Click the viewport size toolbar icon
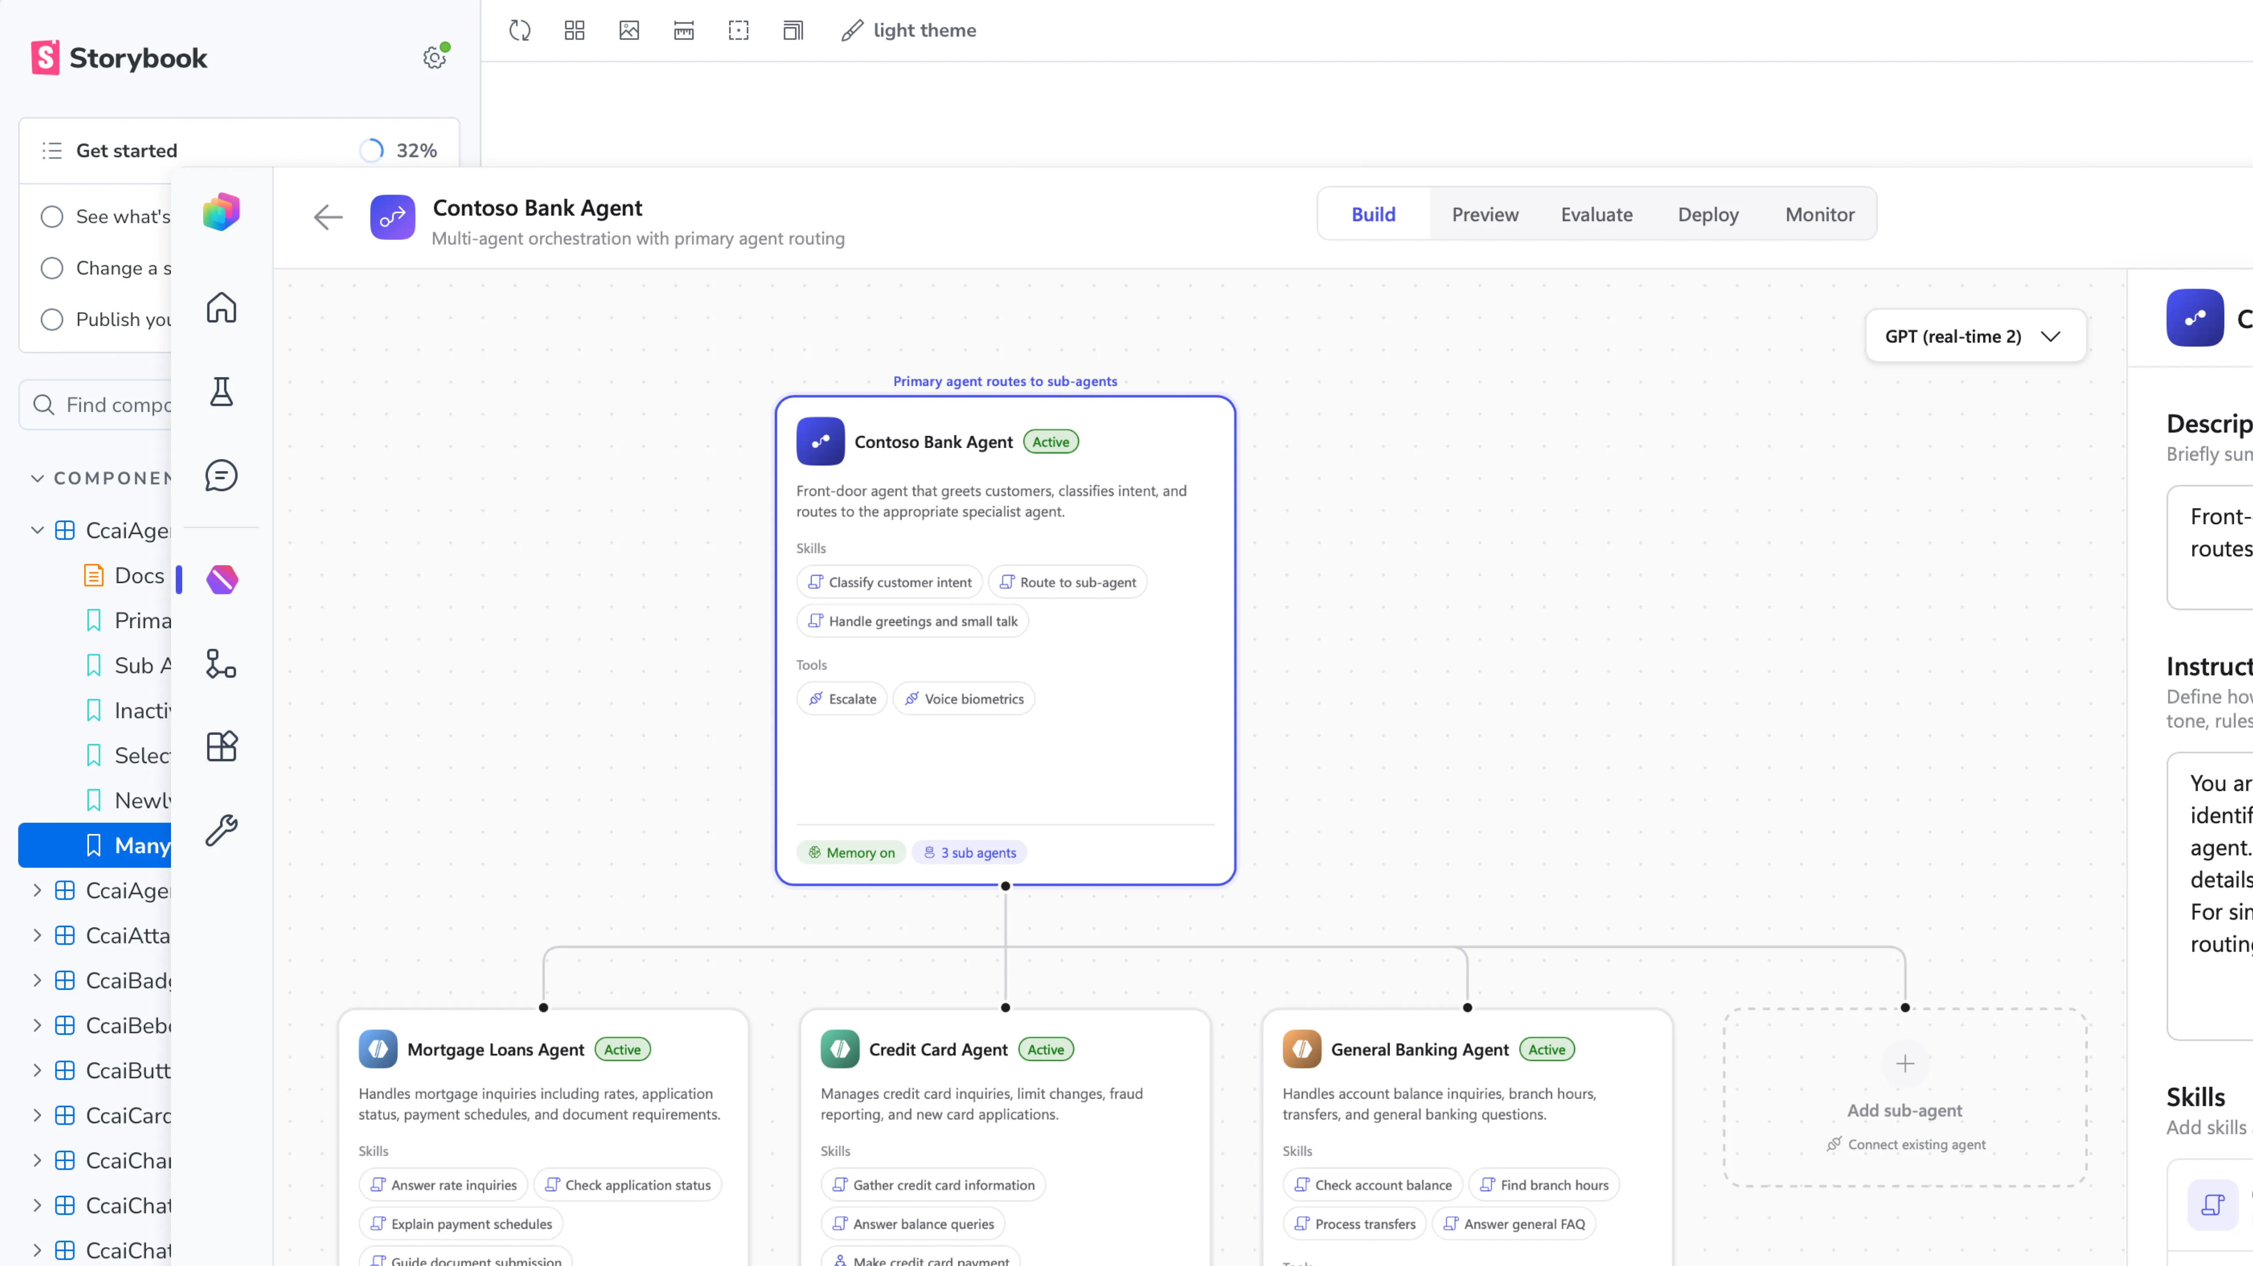The image size is (2253, 1266). 792,30
